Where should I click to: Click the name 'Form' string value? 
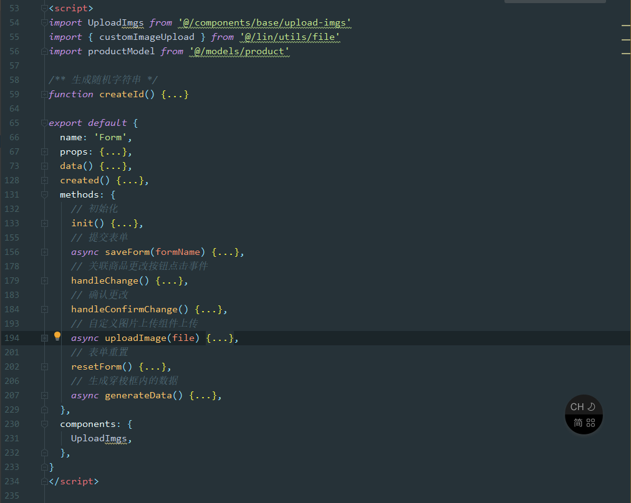(110, 138)
